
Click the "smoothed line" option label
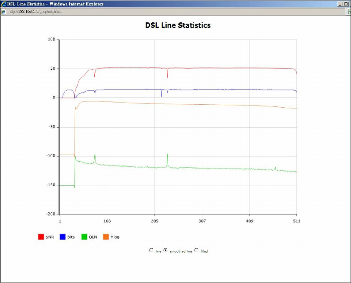coord(181,251)
